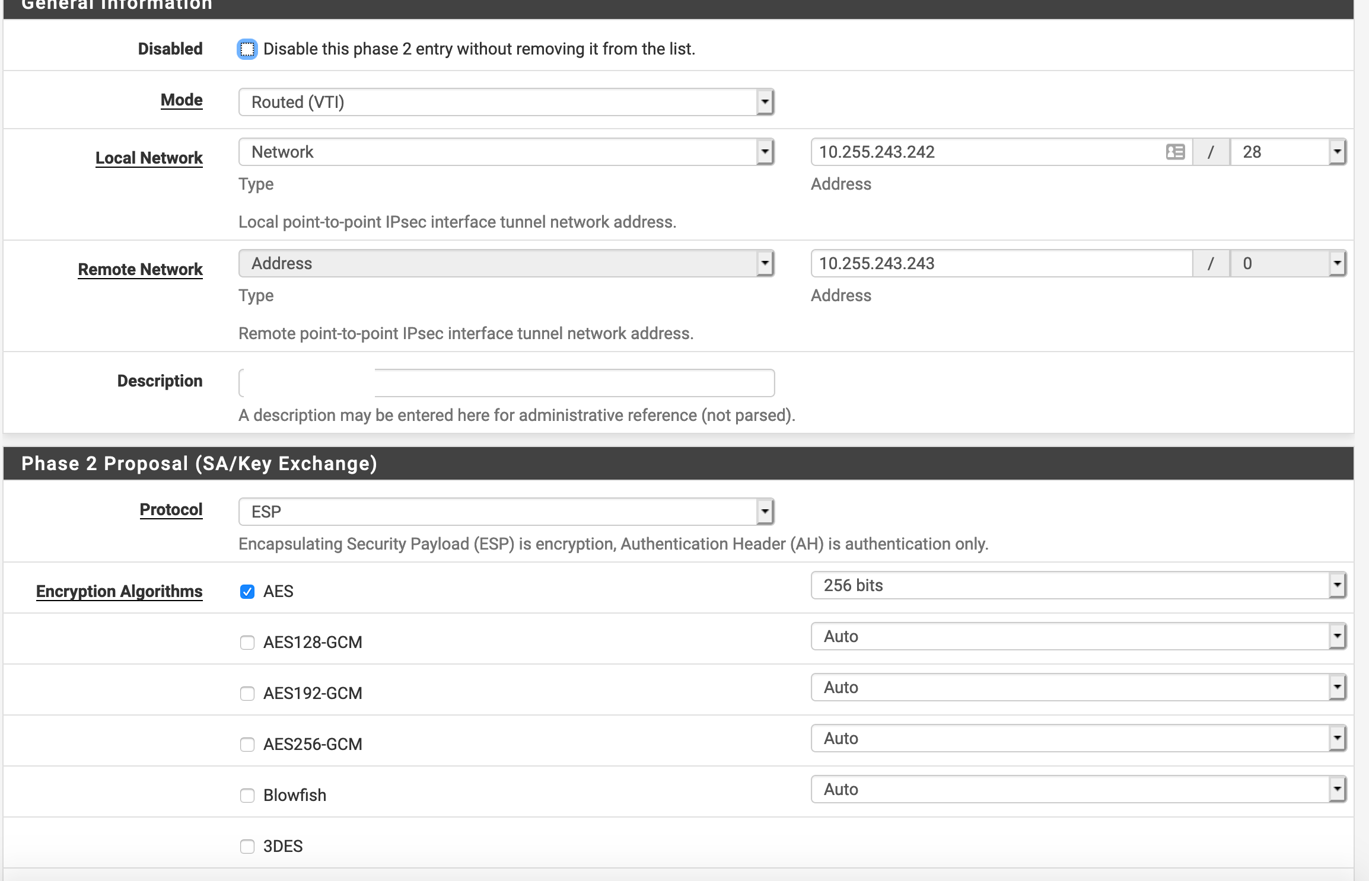Enable the AES128-GCM checkbox
This screenshot has height=881, width=1369.
click(x=247, y=643)
